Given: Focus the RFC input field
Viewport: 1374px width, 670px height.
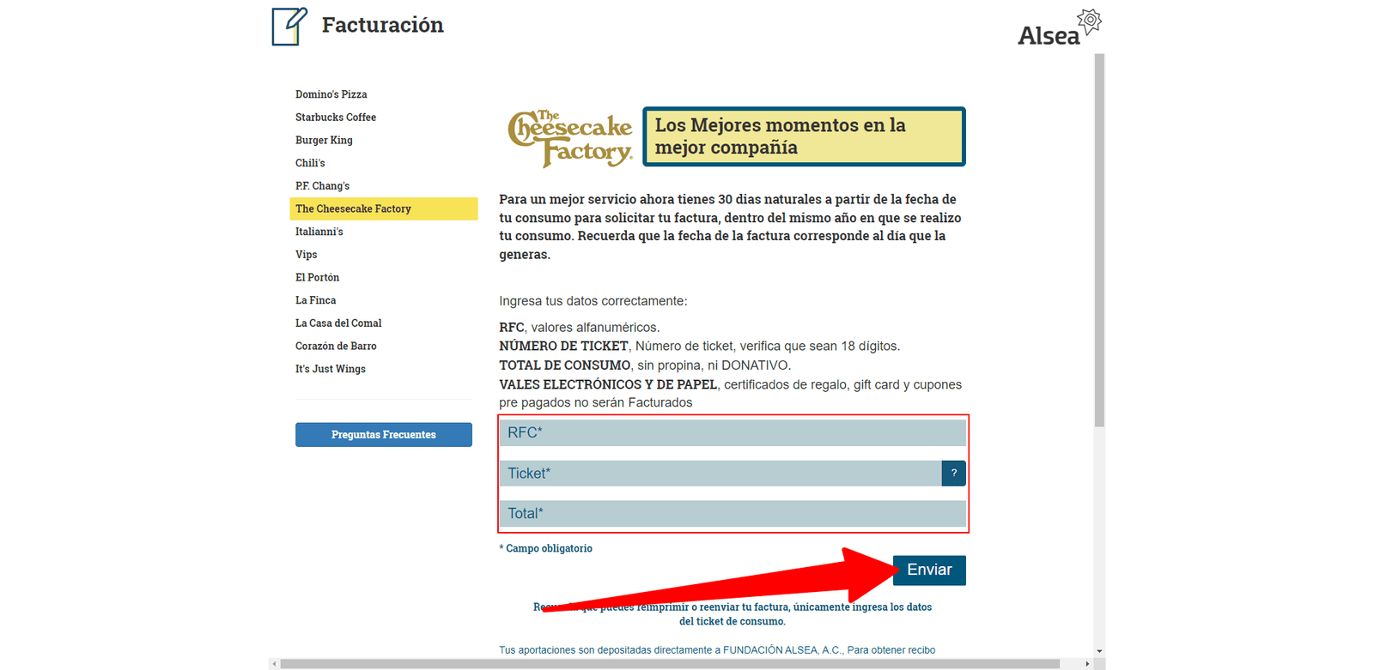Looking at the screenshot, I should 733,432.
